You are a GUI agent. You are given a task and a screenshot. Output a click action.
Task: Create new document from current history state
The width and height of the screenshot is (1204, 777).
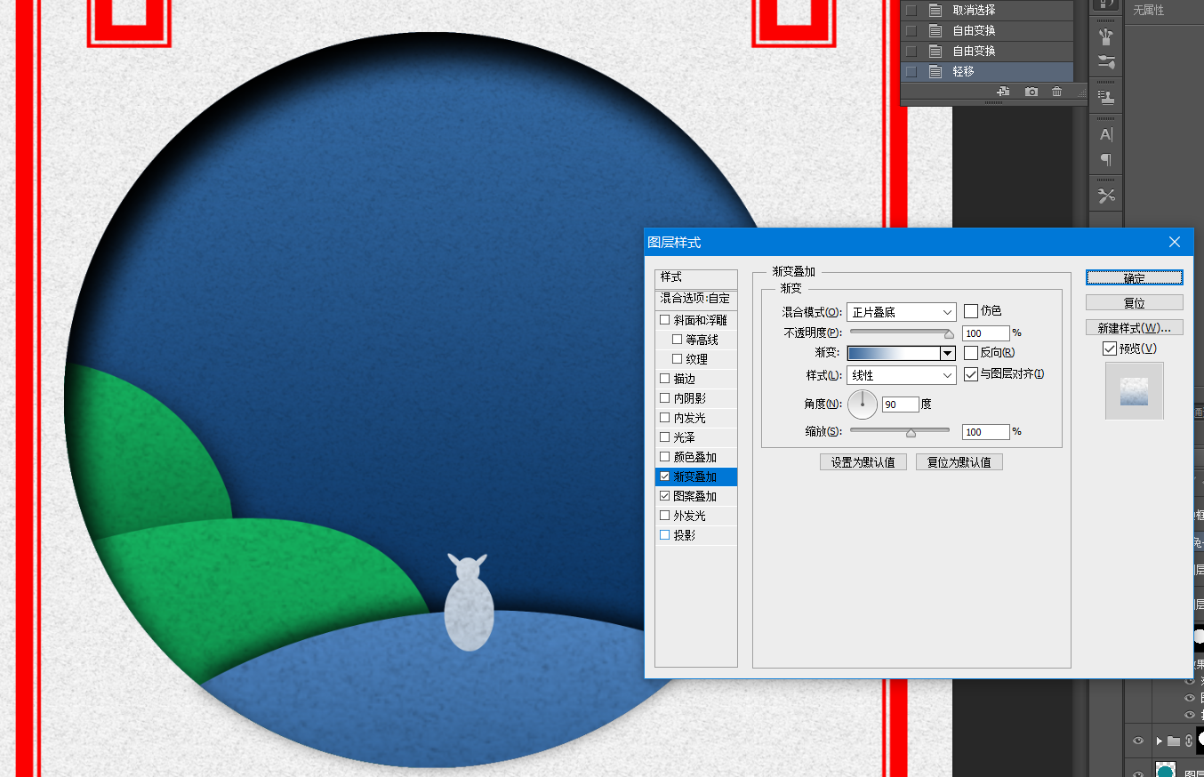point(1003,92)
